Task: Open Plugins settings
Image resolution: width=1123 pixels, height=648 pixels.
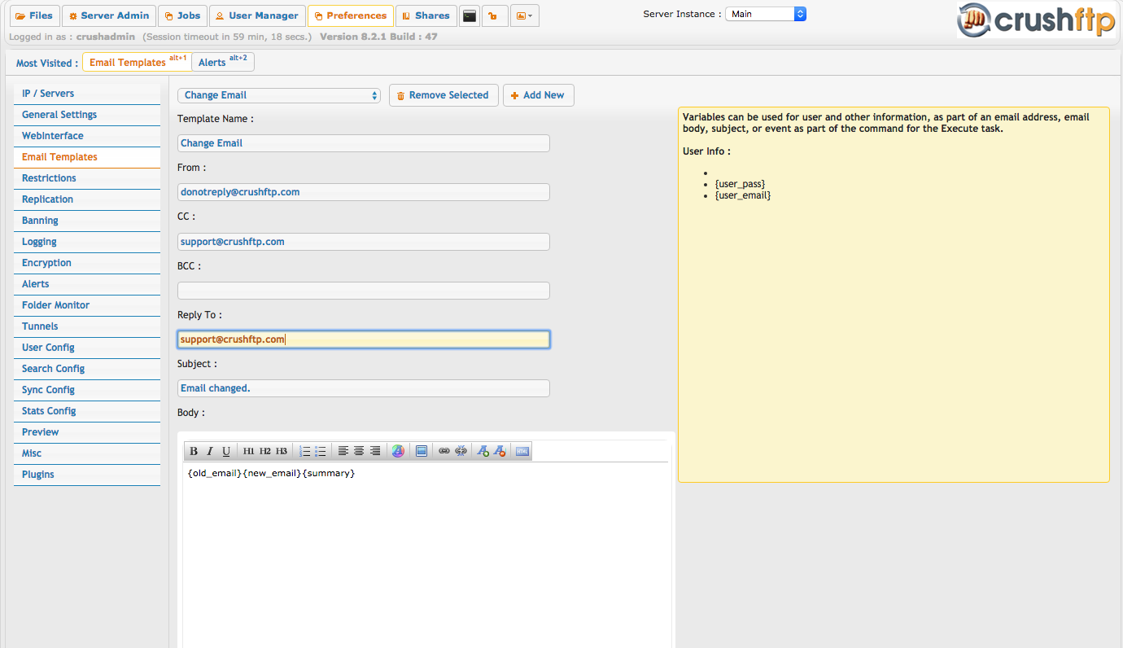Action: click(87, 475)
